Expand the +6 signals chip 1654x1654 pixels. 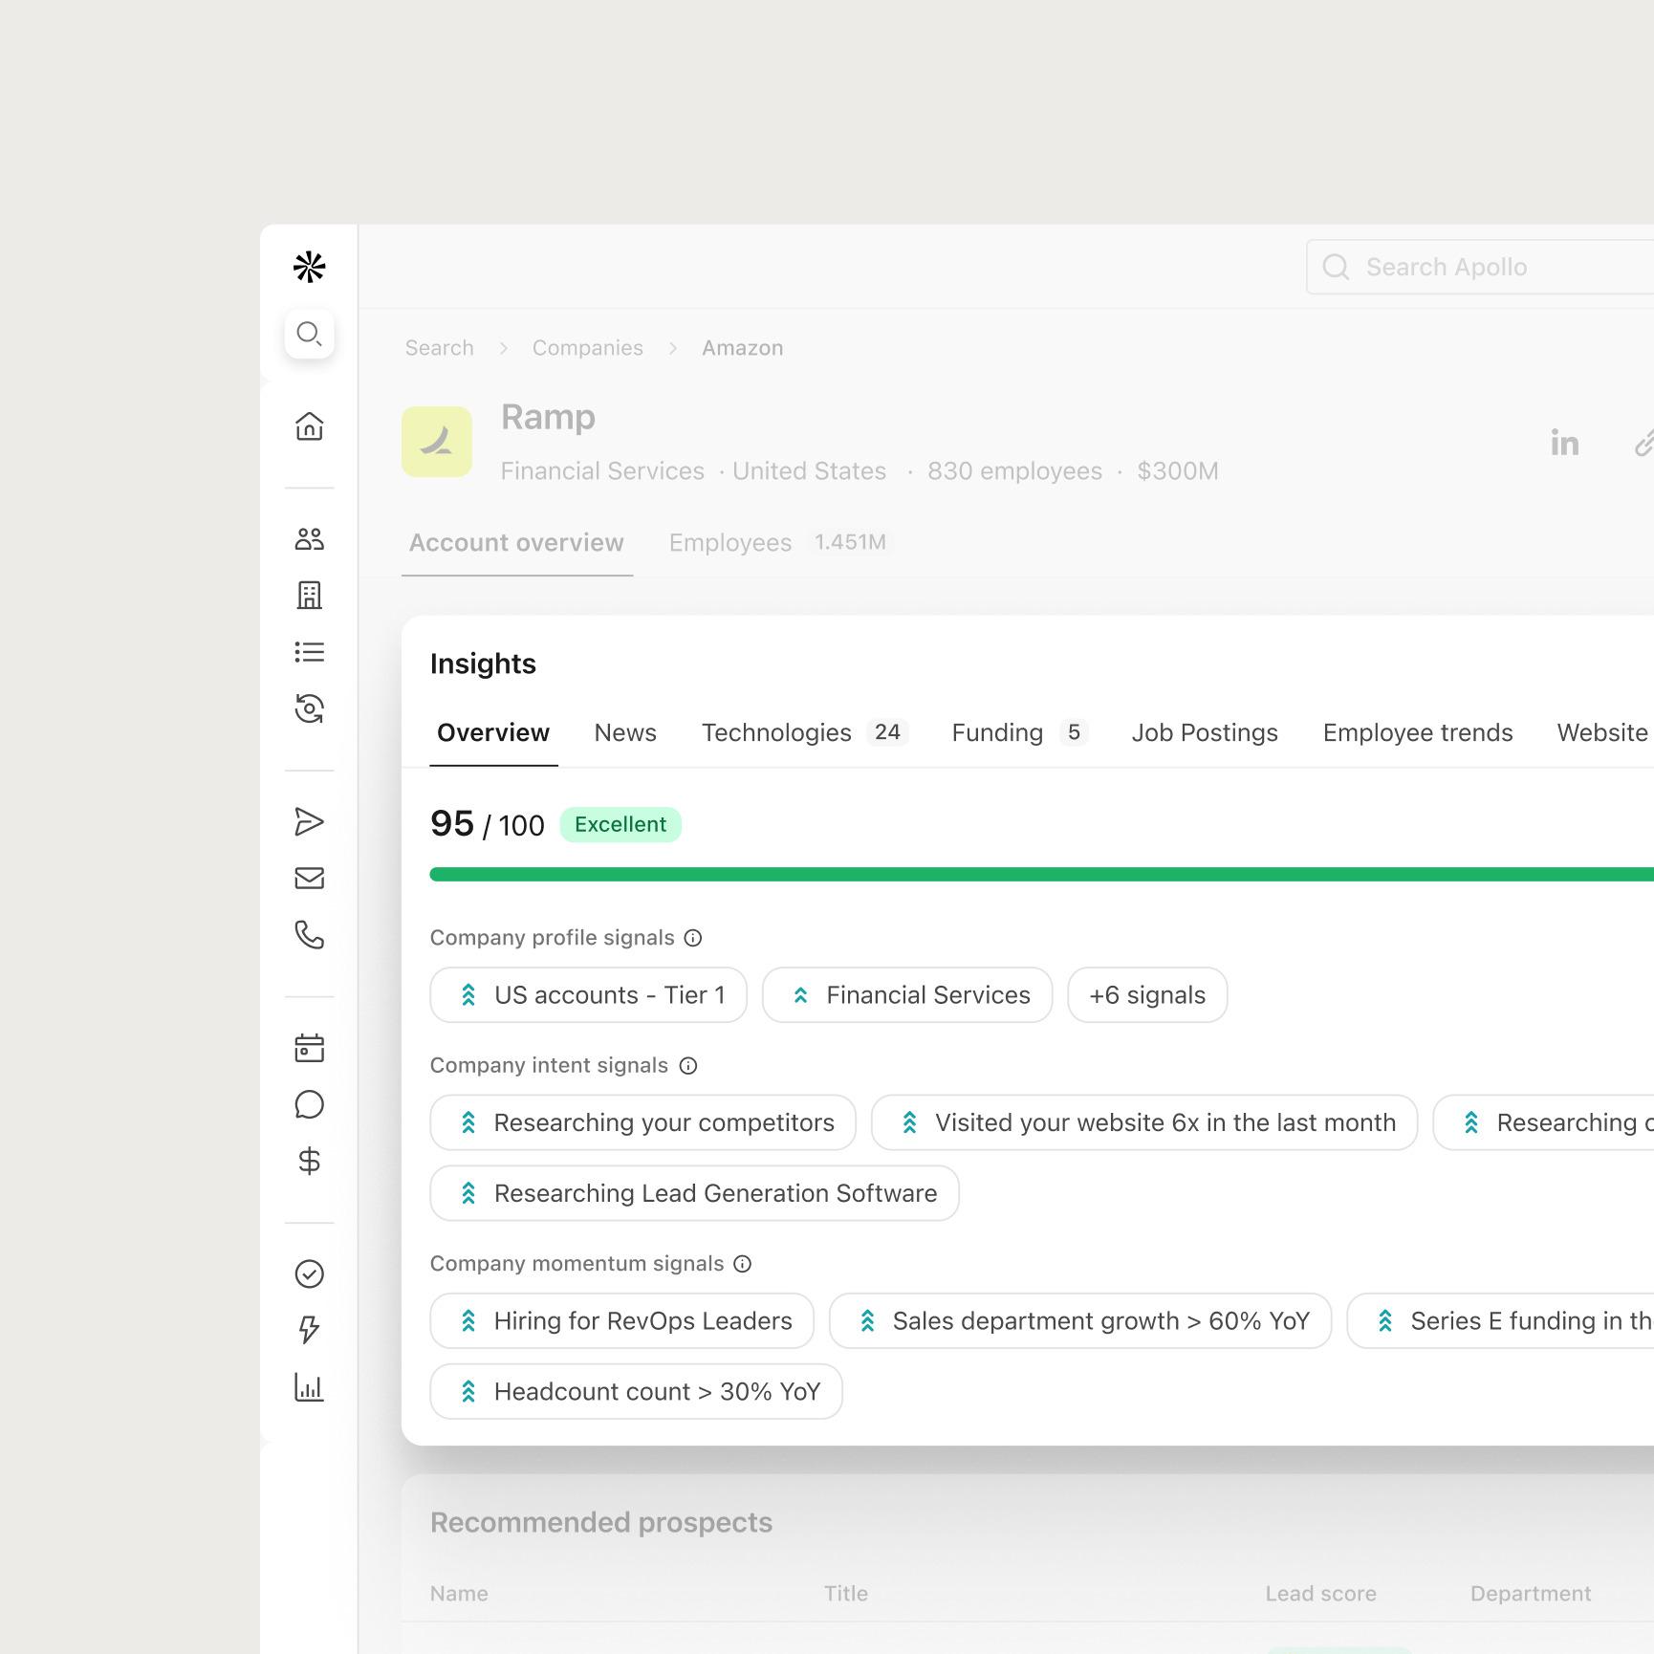[1146, 995]
